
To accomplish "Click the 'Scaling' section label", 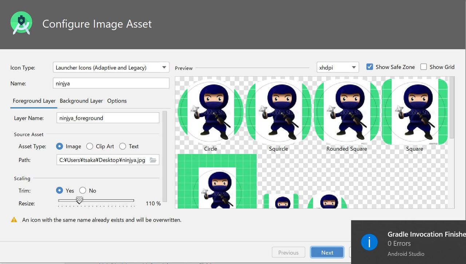I will tap(22, 178).
